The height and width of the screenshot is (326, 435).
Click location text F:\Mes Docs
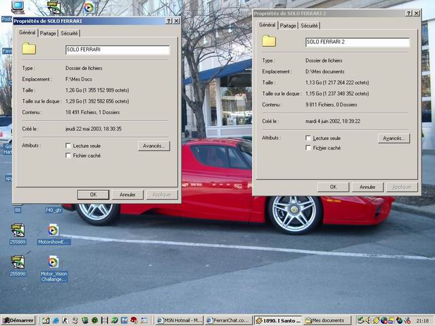coord(79,79)
